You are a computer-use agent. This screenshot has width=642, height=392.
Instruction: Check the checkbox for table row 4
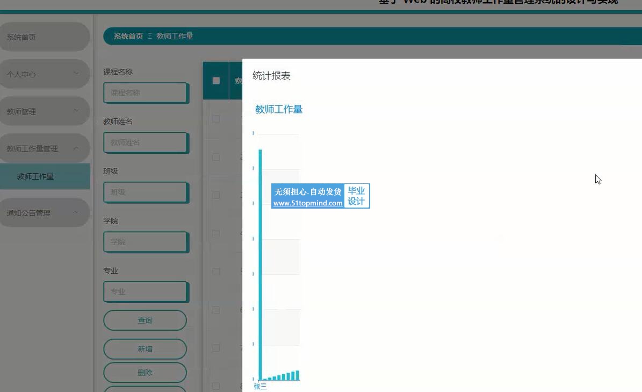pyautogui.click(x=216, y=233)
